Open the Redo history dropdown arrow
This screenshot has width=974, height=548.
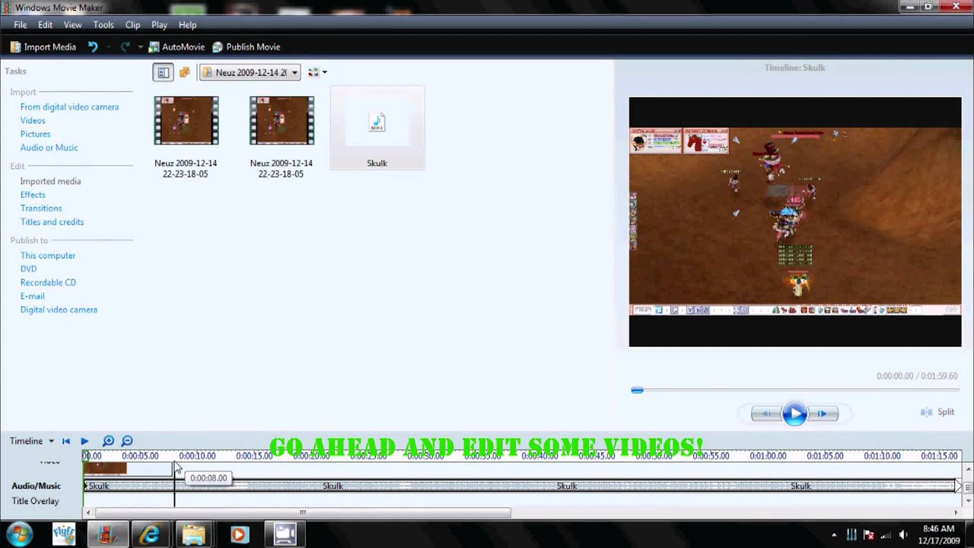140,47
